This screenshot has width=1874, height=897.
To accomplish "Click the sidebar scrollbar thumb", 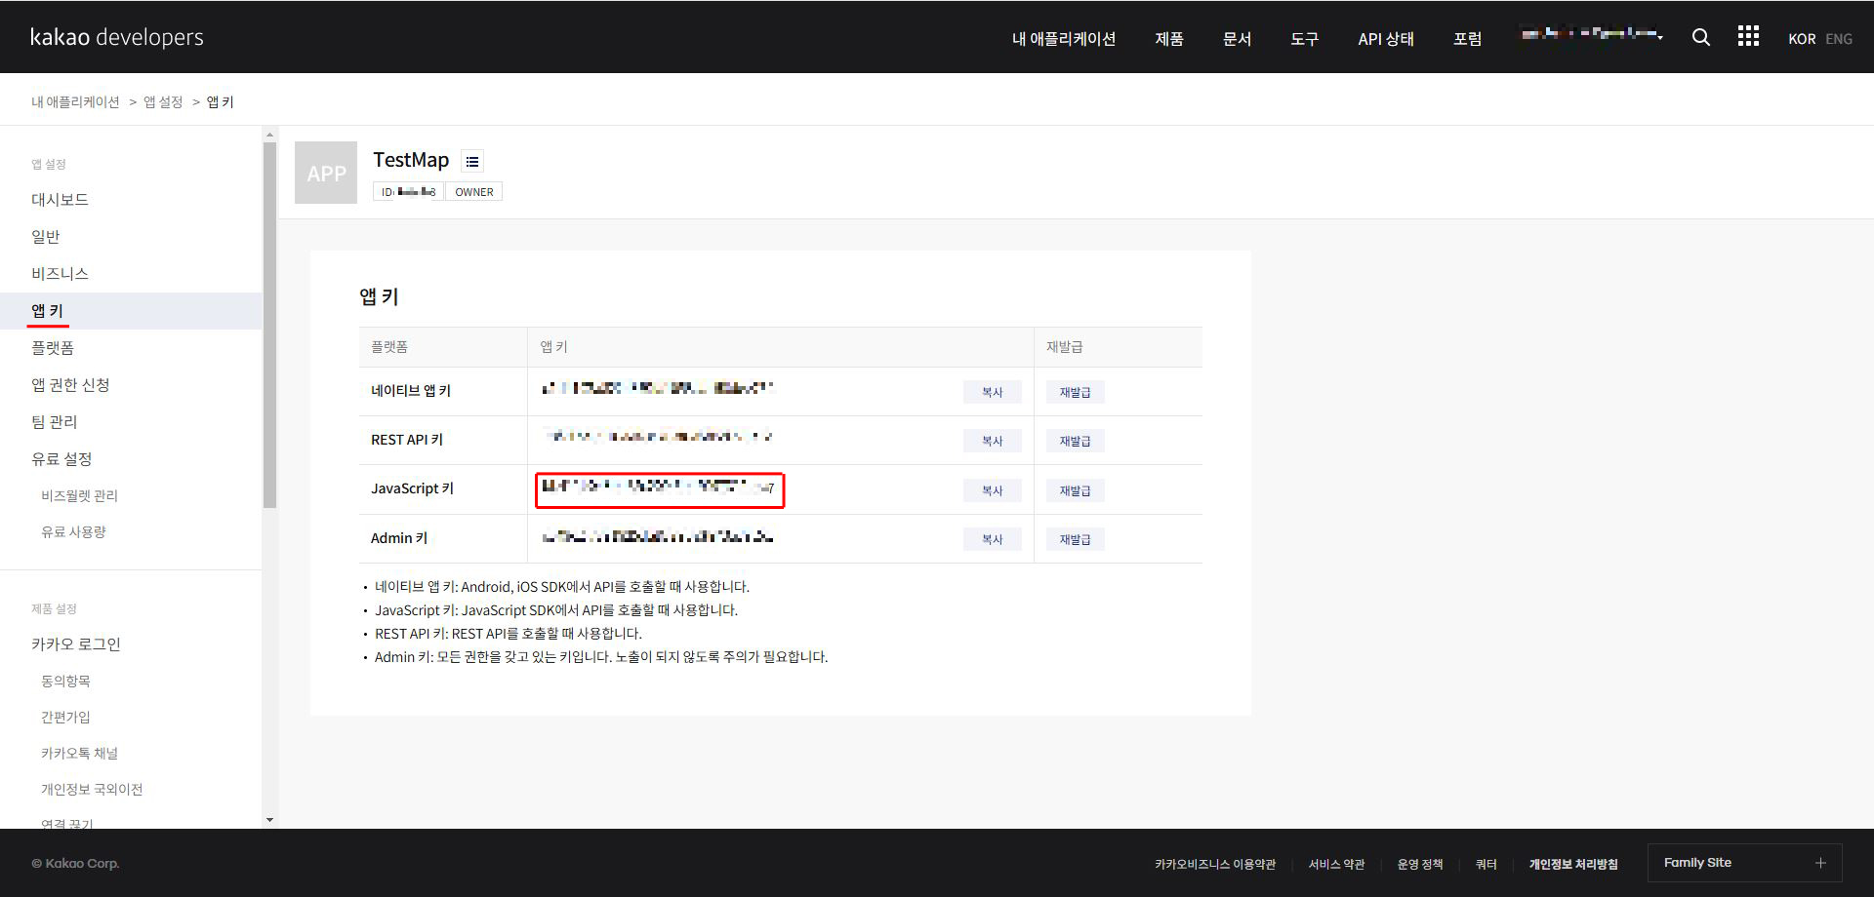I will (269, 325).
